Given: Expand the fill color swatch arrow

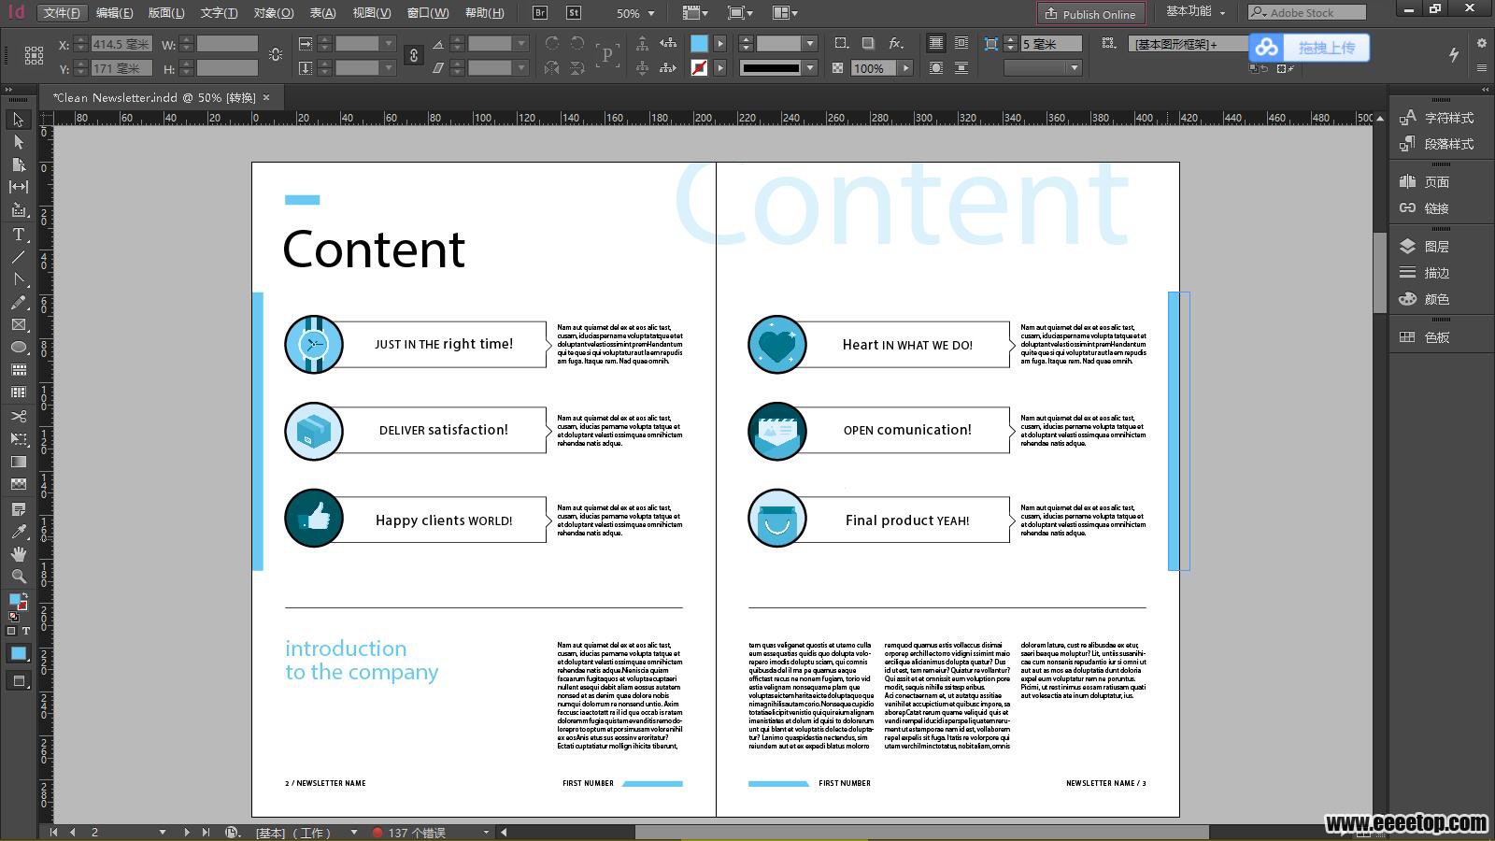Looking at the screenshot, I should [720, 44].
